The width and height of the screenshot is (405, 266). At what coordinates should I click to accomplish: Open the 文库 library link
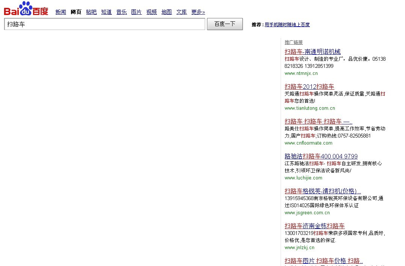(x=181, y=12)
